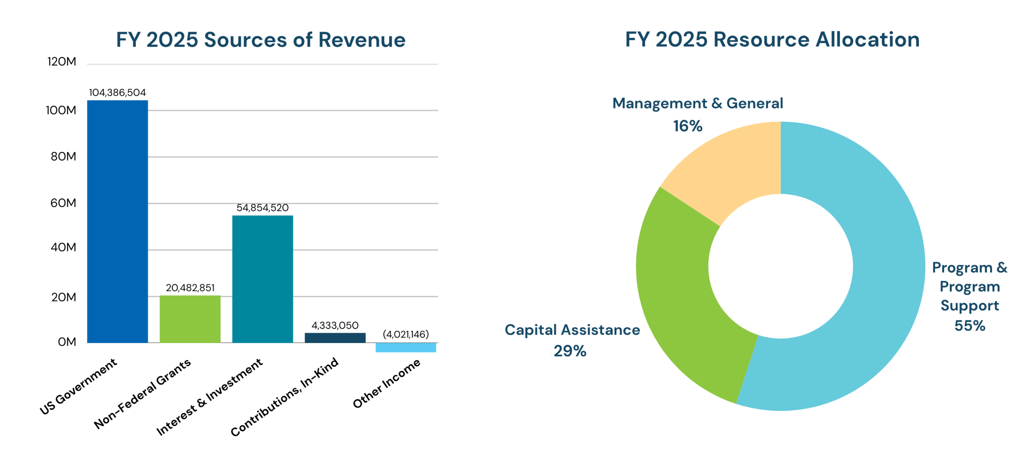This screenshot has width=1029, height=450.
Task: Click the FY 2025 Resource Allocation title
Action: (x=772, y=39)
